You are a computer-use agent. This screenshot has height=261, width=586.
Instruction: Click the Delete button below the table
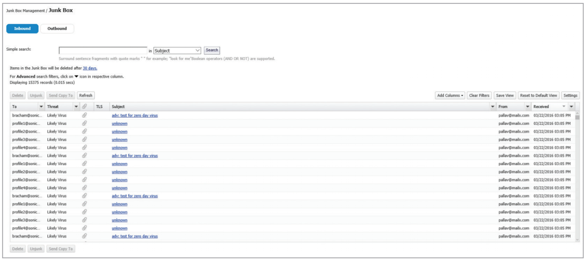(18, 249)
